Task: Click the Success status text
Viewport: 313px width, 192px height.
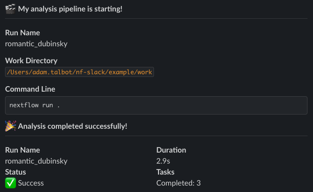Action: click(31, 183)
